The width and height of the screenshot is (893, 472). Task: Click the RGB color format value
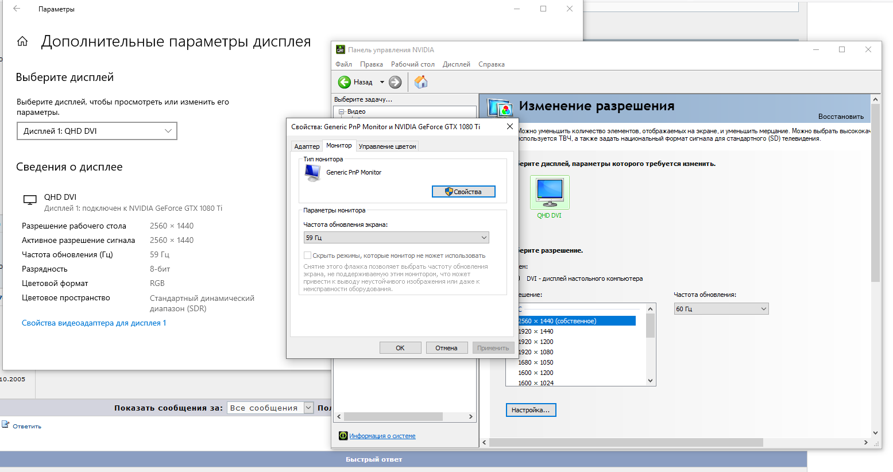tap(157, 283)
